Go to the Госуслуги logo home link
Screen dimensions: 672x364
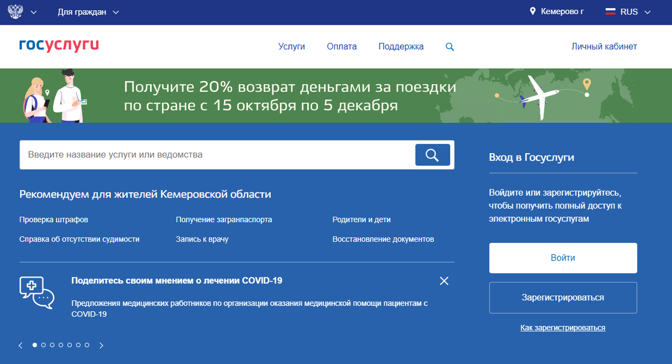[59, 46]
